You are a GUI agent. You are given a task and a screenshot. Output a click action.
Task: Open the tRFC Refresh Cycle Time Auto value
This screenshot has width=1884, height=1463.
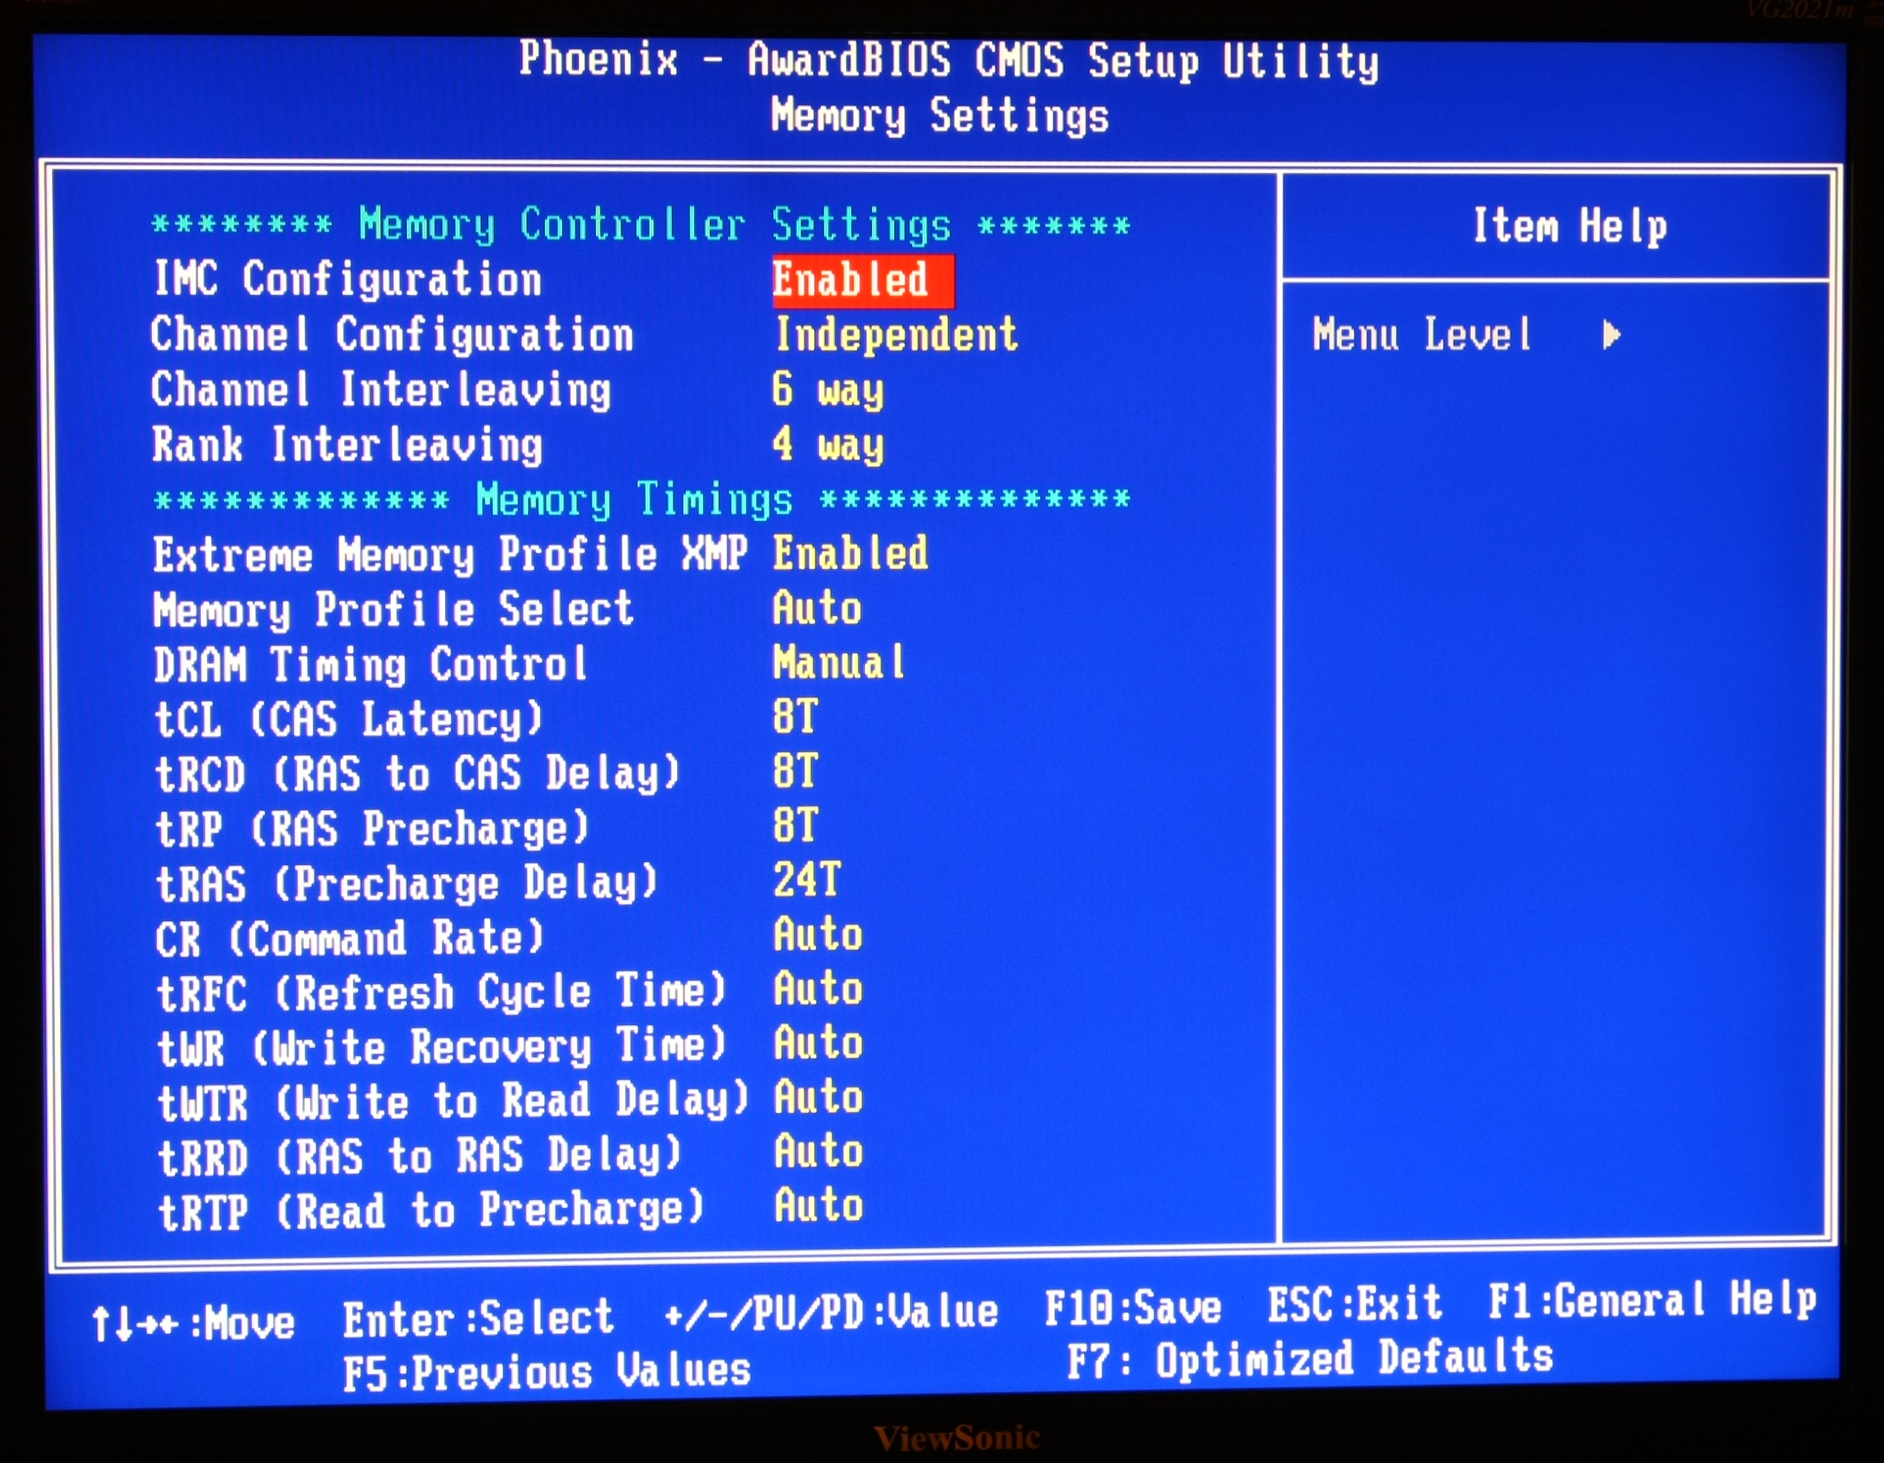818,989
